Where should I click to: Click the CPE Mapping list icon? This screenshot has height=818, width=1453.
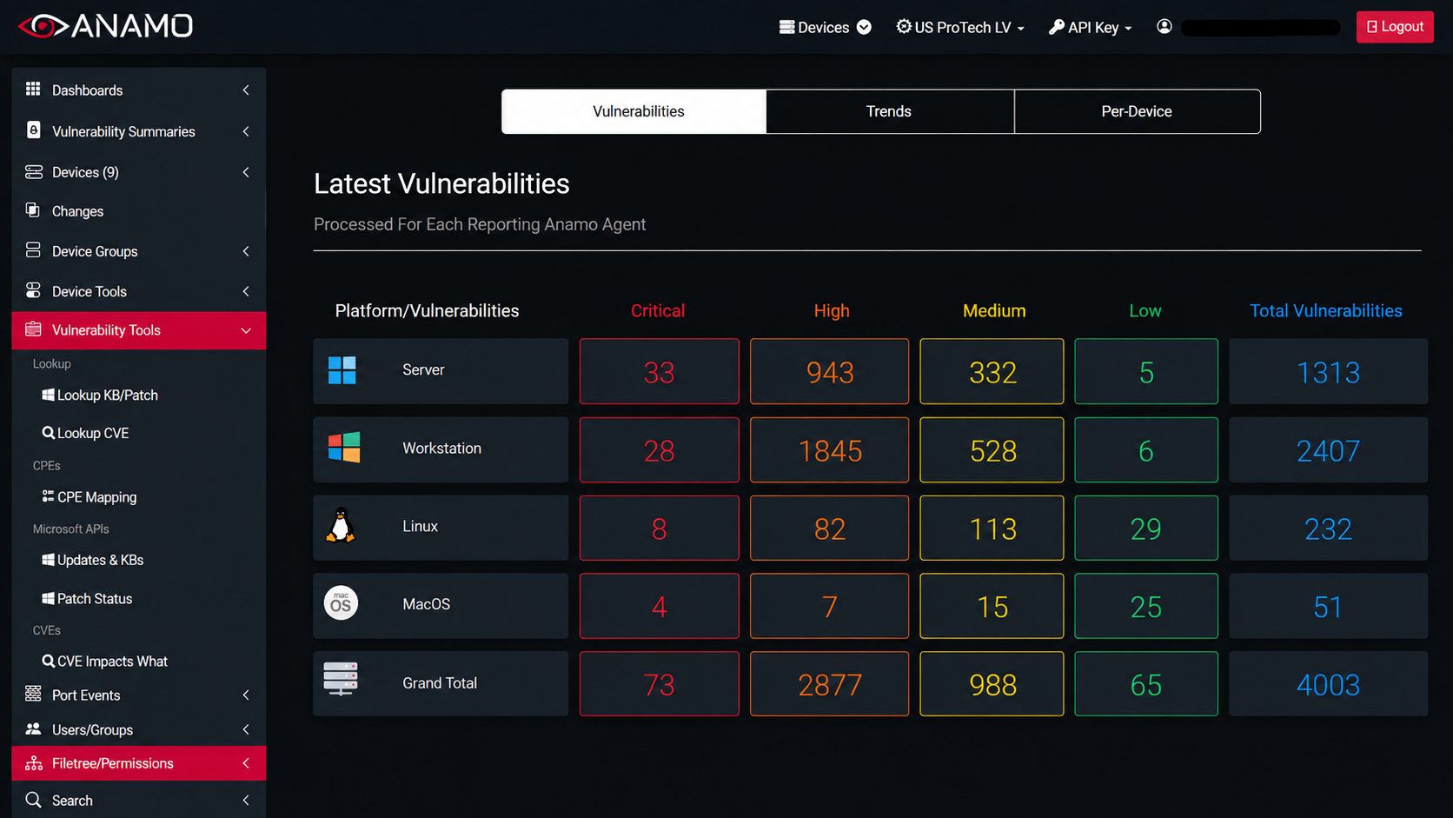[x=48, y=496]
